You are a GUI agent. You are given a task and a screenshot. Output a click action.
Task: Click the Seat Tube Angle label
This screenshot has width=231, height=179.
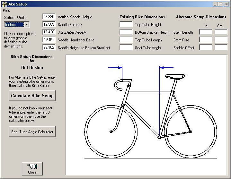148,48
